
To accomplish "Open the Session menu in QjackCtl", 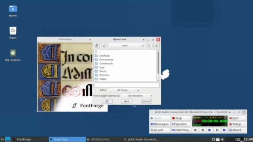I will pos(181,124).
